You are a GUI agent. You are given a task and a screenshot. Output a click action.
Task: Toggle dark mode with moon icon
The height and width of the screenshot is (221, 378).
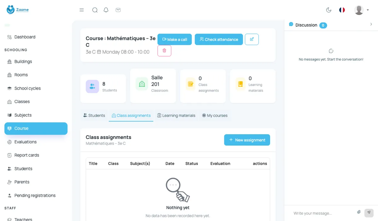pyautogui.click(x=329, y=10)
